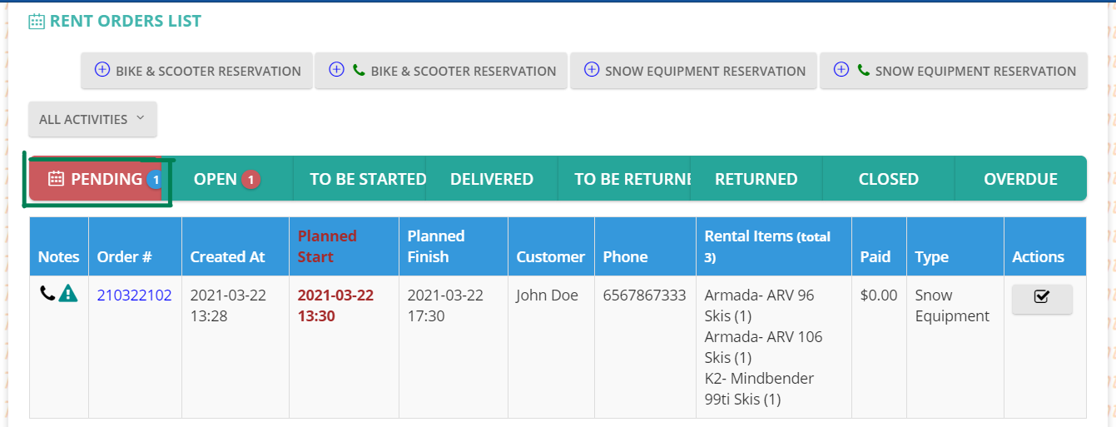Image resolution: width=1116 pixels, height=427 pixels.
Task: Open the Overdue tab
Action: click(x=1020, y=179)
